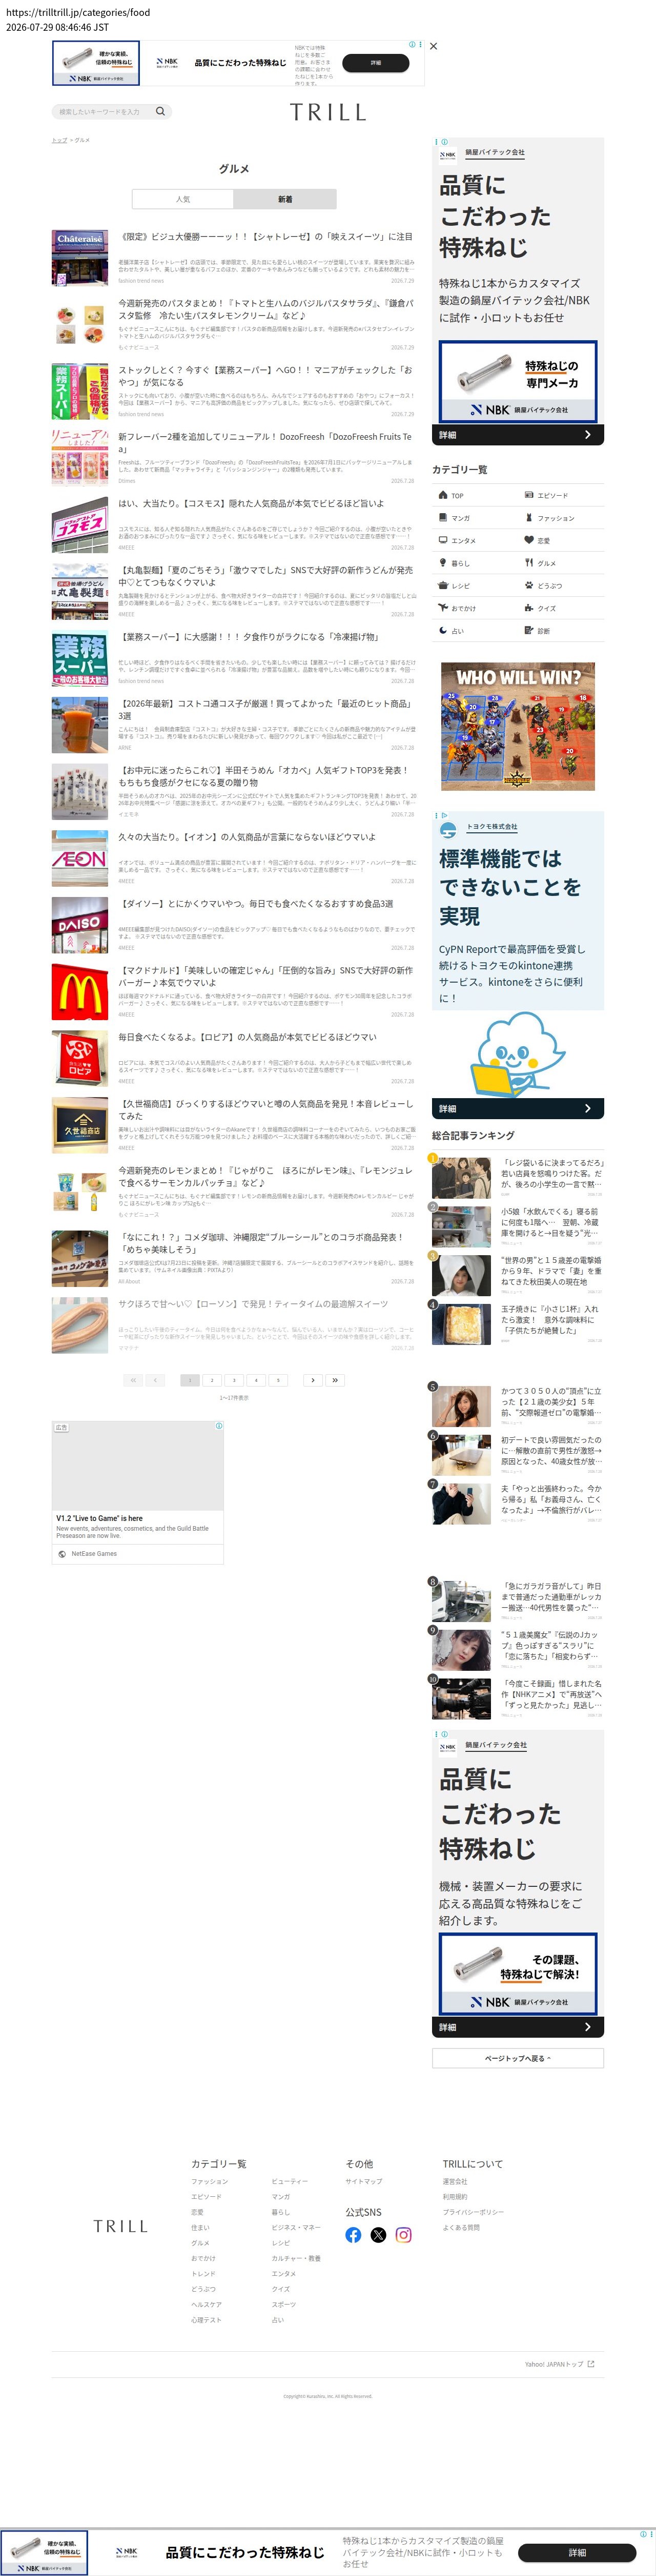Open footer ビューティー category link
Image resolution: width=656 pixels, height=2576 pixels.
(290, 2181)
